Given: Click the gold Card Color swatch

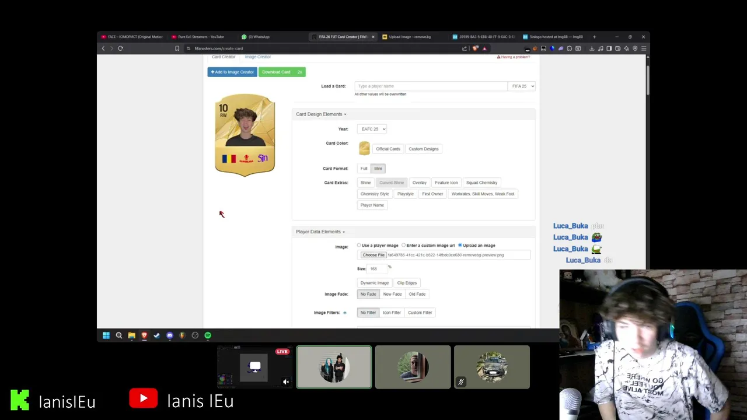Looking at the screenshot, I should coord(364,148).
